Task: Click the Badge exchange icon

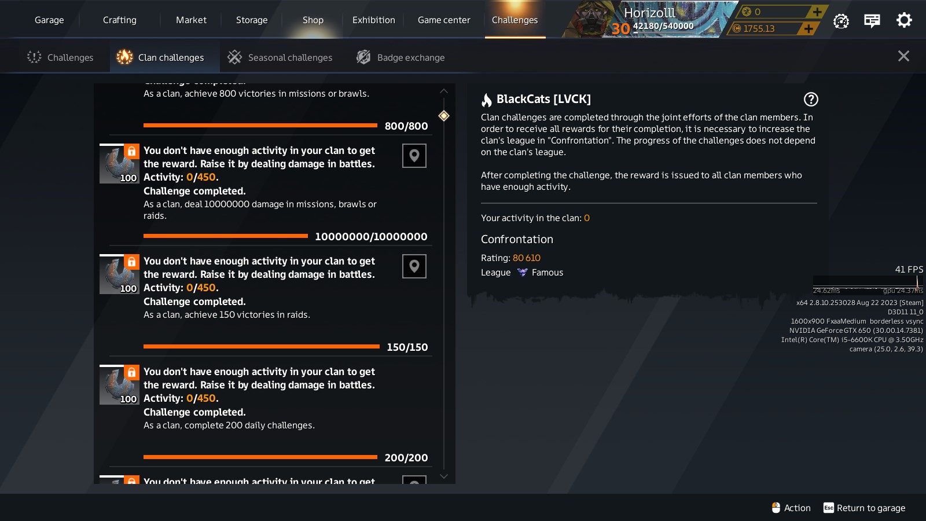Action: (363, 57)
